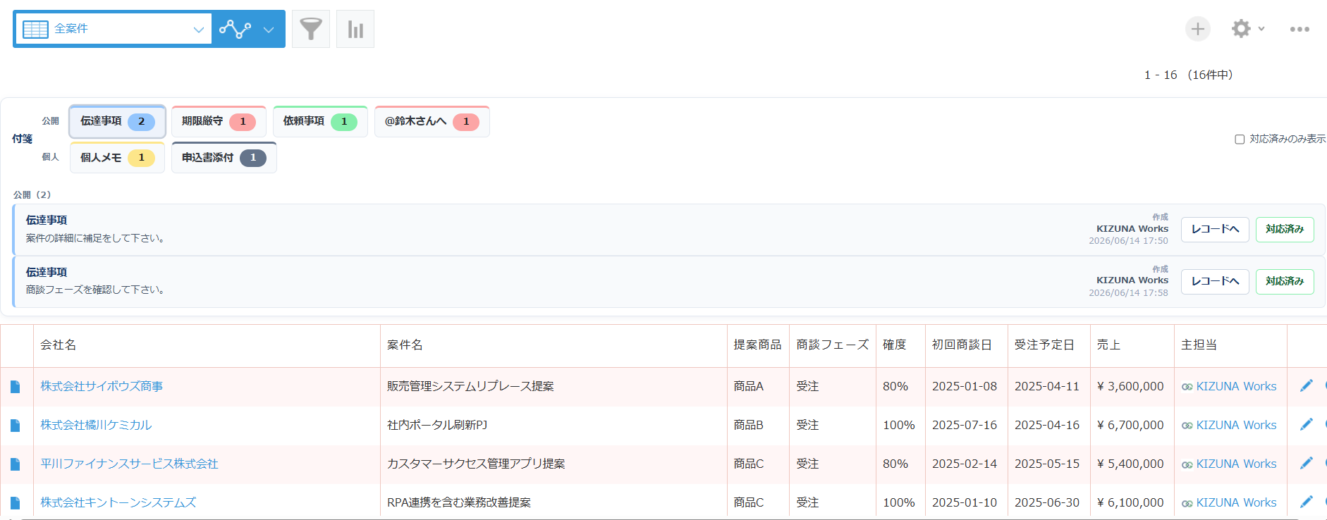
Task: Select the 依頼事項 sticky tab
Action: (x=320, y=122)
